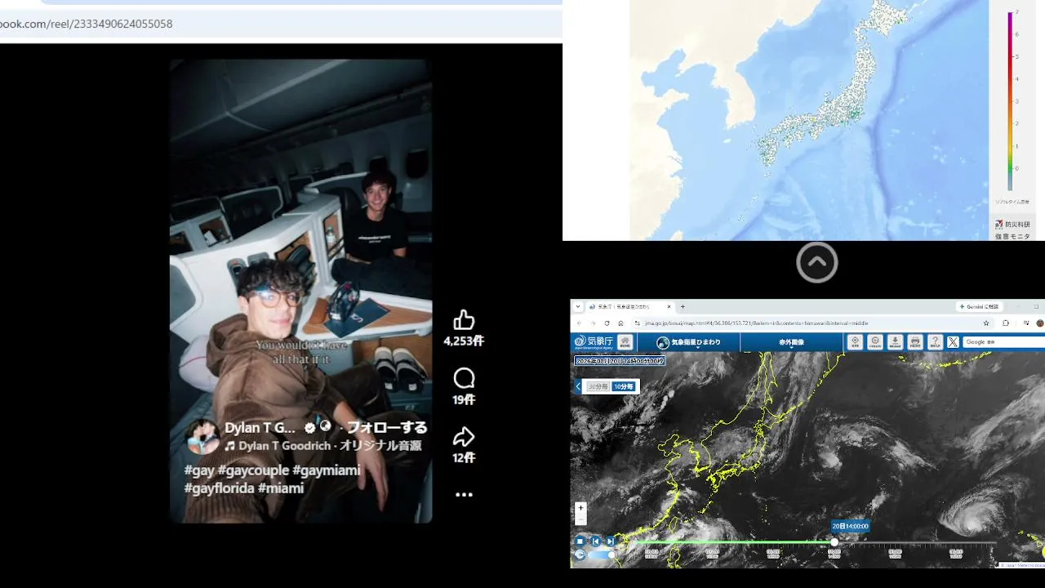Open the #gaycouple hashtag
This screenshot has width=1045, height=588.
[x=253, y=470]
